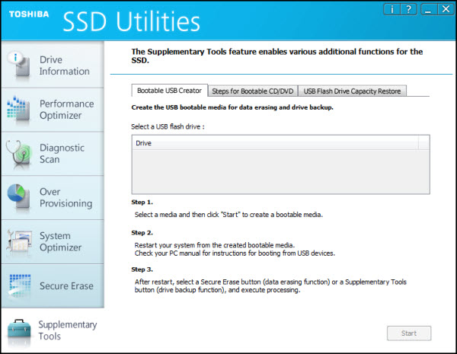457x354 pixels.
Task: Close the SSD Utilities window
Action: [x=446, y=9]
